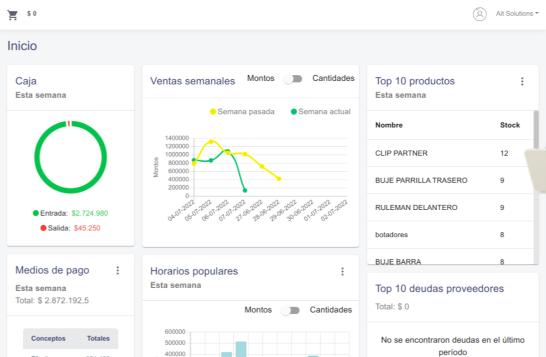The image size is (546, 357).
Task: Click green Semana actual legend dot
Action: tap(293, 112)
